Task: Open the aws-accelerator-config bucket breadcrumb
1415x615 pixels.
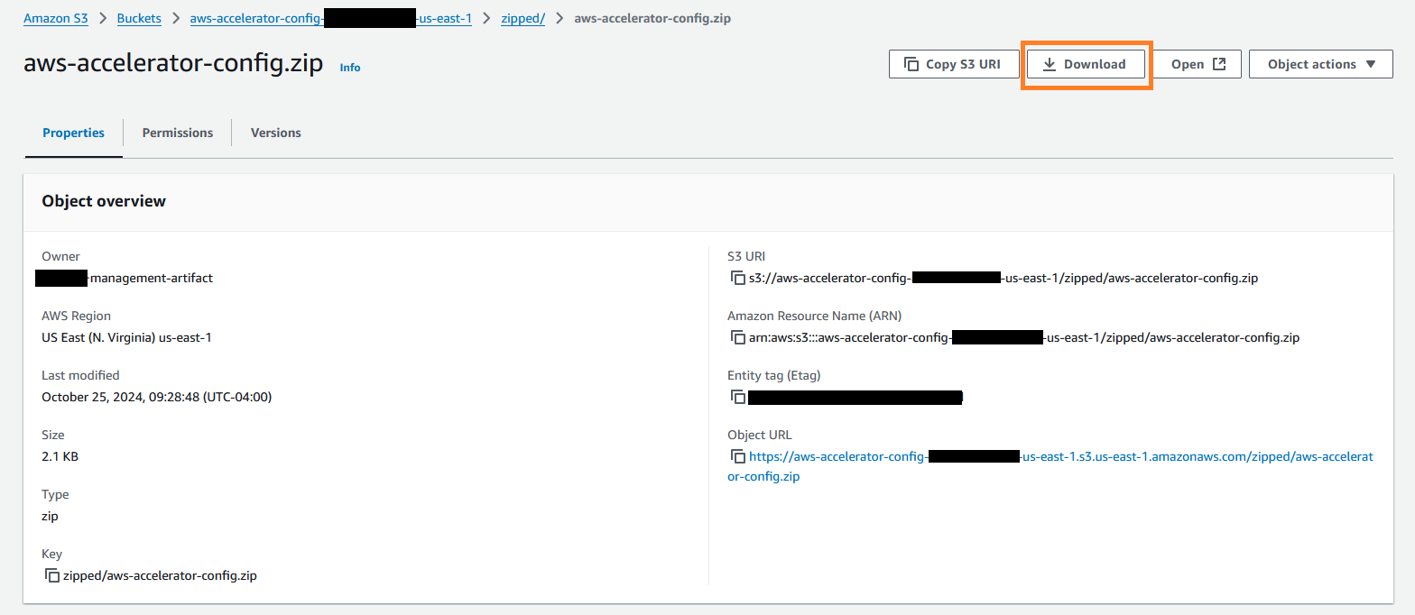Action: tap(330, 18)
